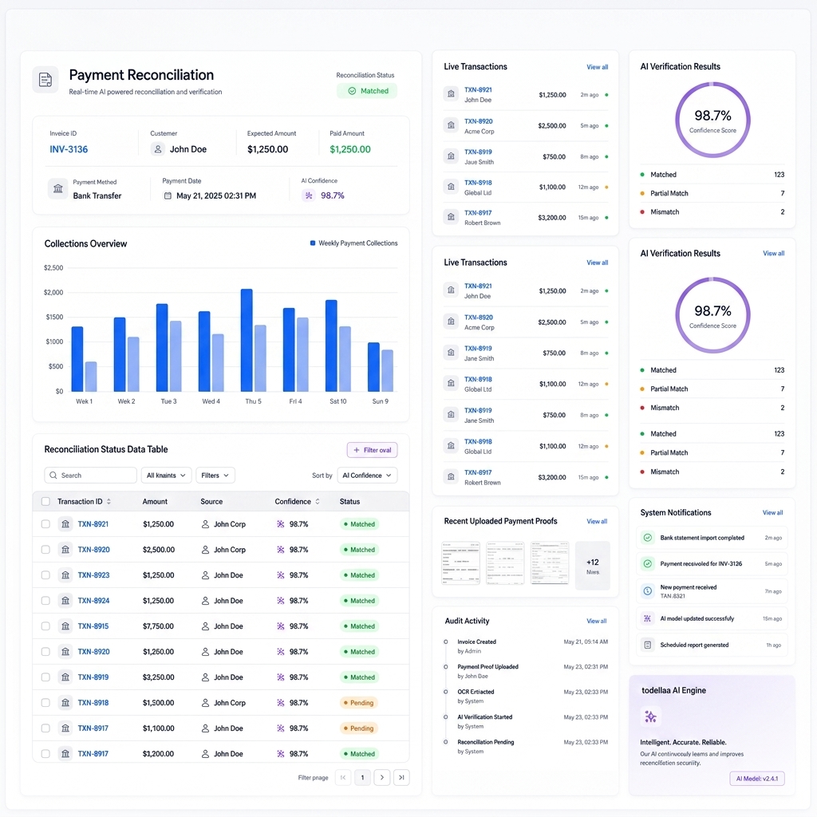Tick the checkbox on the TXN-8915 row
Image resolution: width=817 pixels, height=817 pixels.
click(x=45, y=626)
